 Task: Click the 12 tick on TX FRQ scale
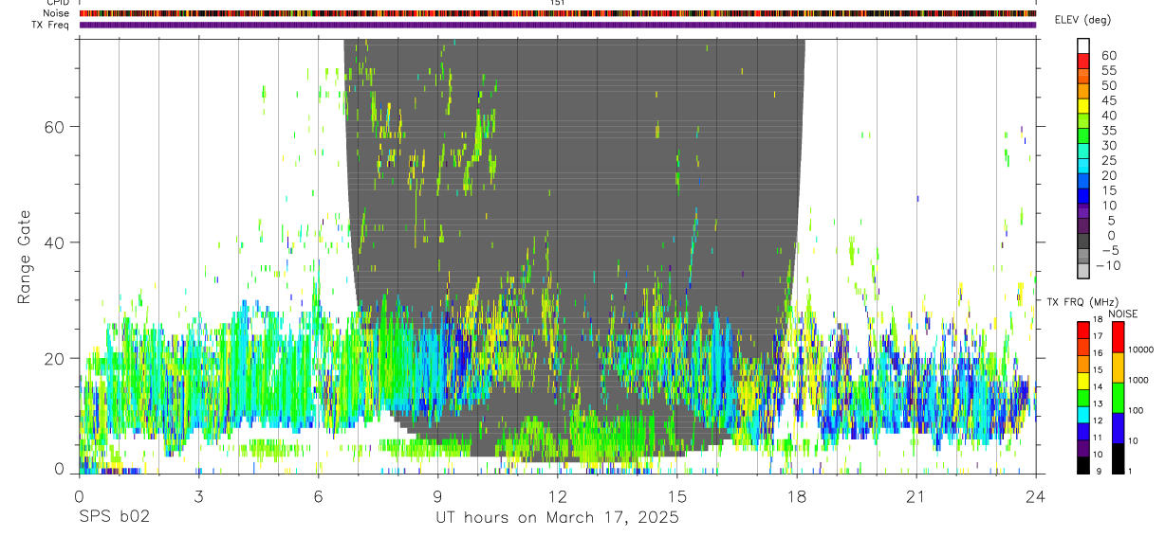click(x=1099, y=421)
